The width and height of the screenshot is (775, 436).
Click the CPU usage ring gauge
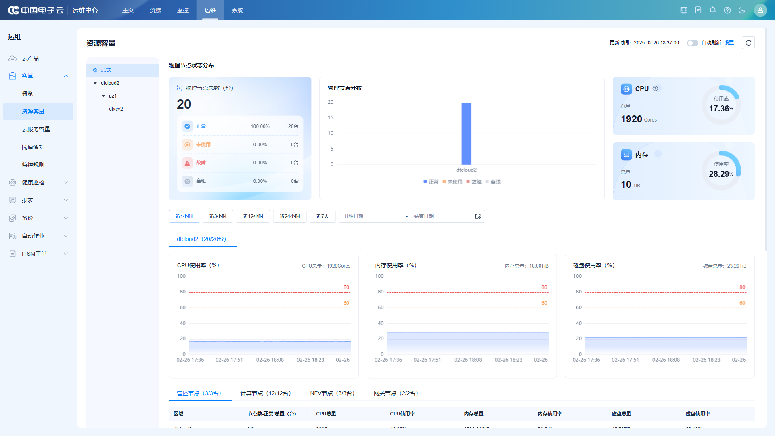click(x=721, y=105)
